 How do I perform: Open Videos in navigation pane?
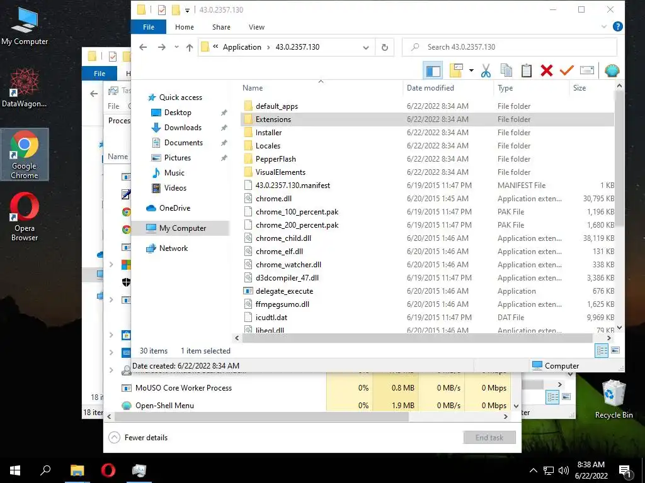click(x=175, y=188)
